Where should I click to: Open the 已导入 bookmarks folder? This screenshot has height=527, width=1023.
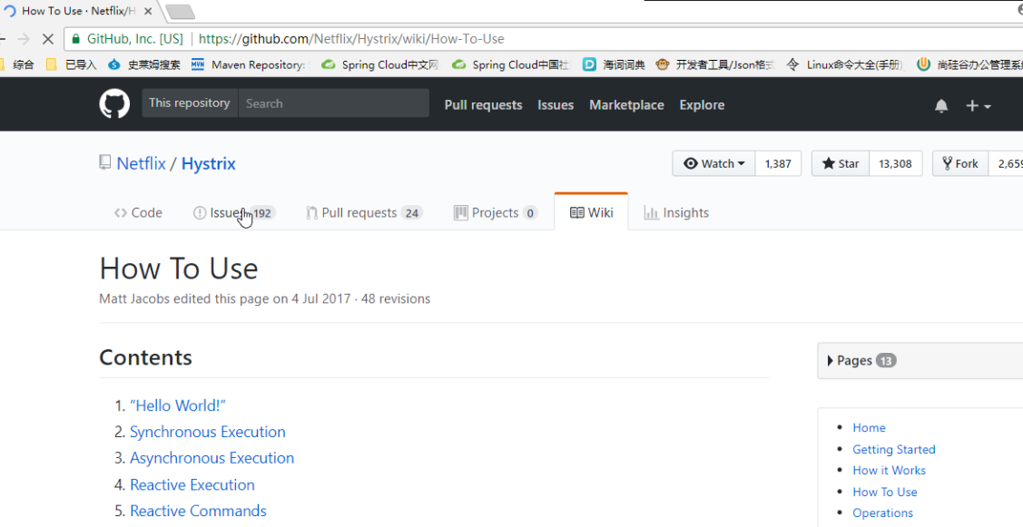(71, 64)
